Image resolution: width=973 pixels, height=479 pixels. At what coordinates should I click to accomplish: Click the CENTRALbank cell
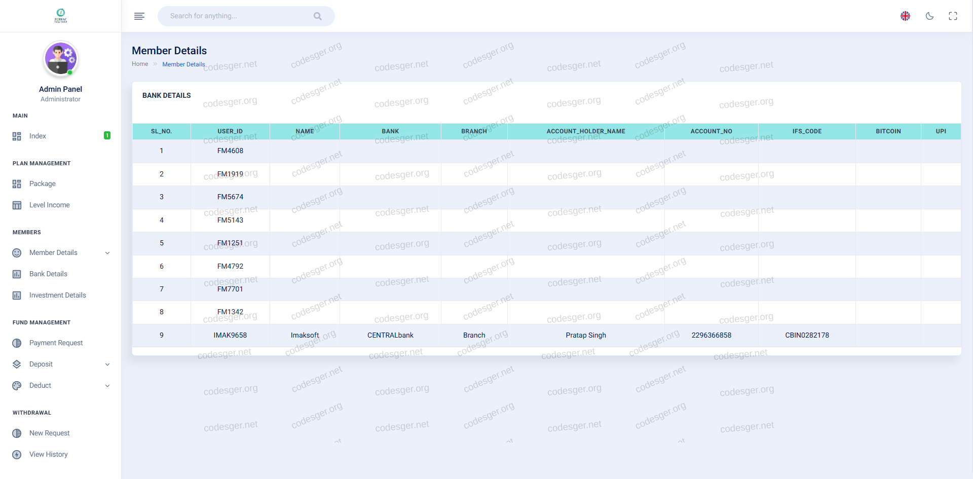click(x=390, y=336)
